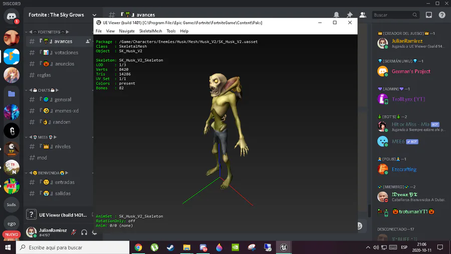Open the avances channel
Image resolution: width=451 pixels, height=254 pixels.
coord(59,41)
